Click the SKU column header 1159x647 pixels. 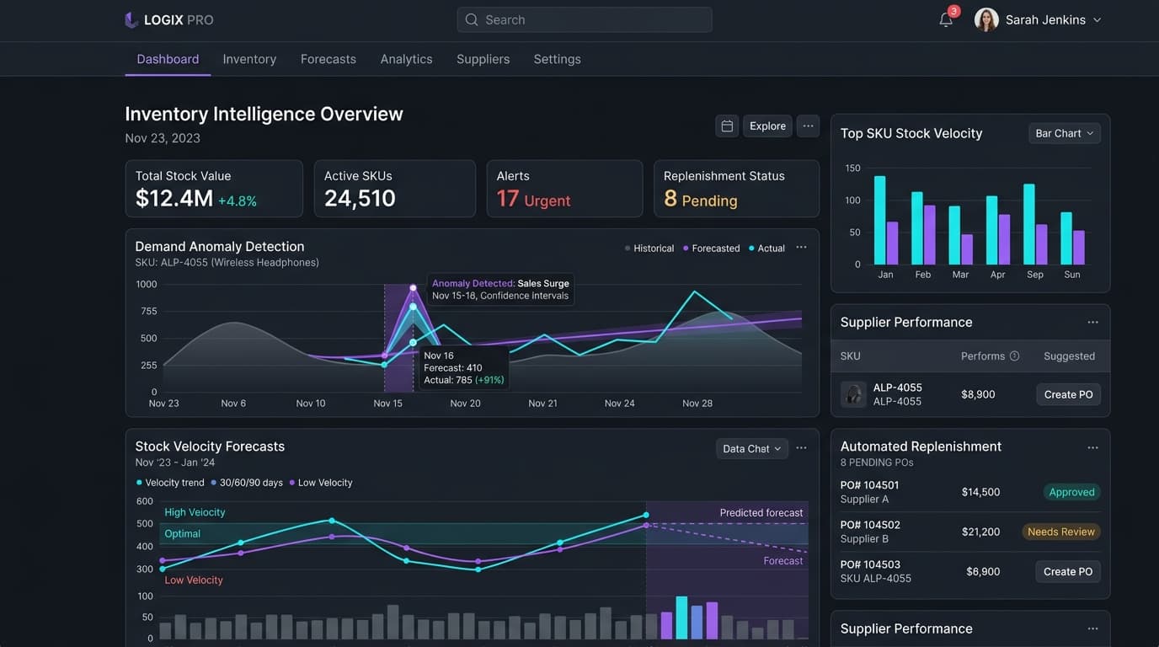(x=851, y=356)
